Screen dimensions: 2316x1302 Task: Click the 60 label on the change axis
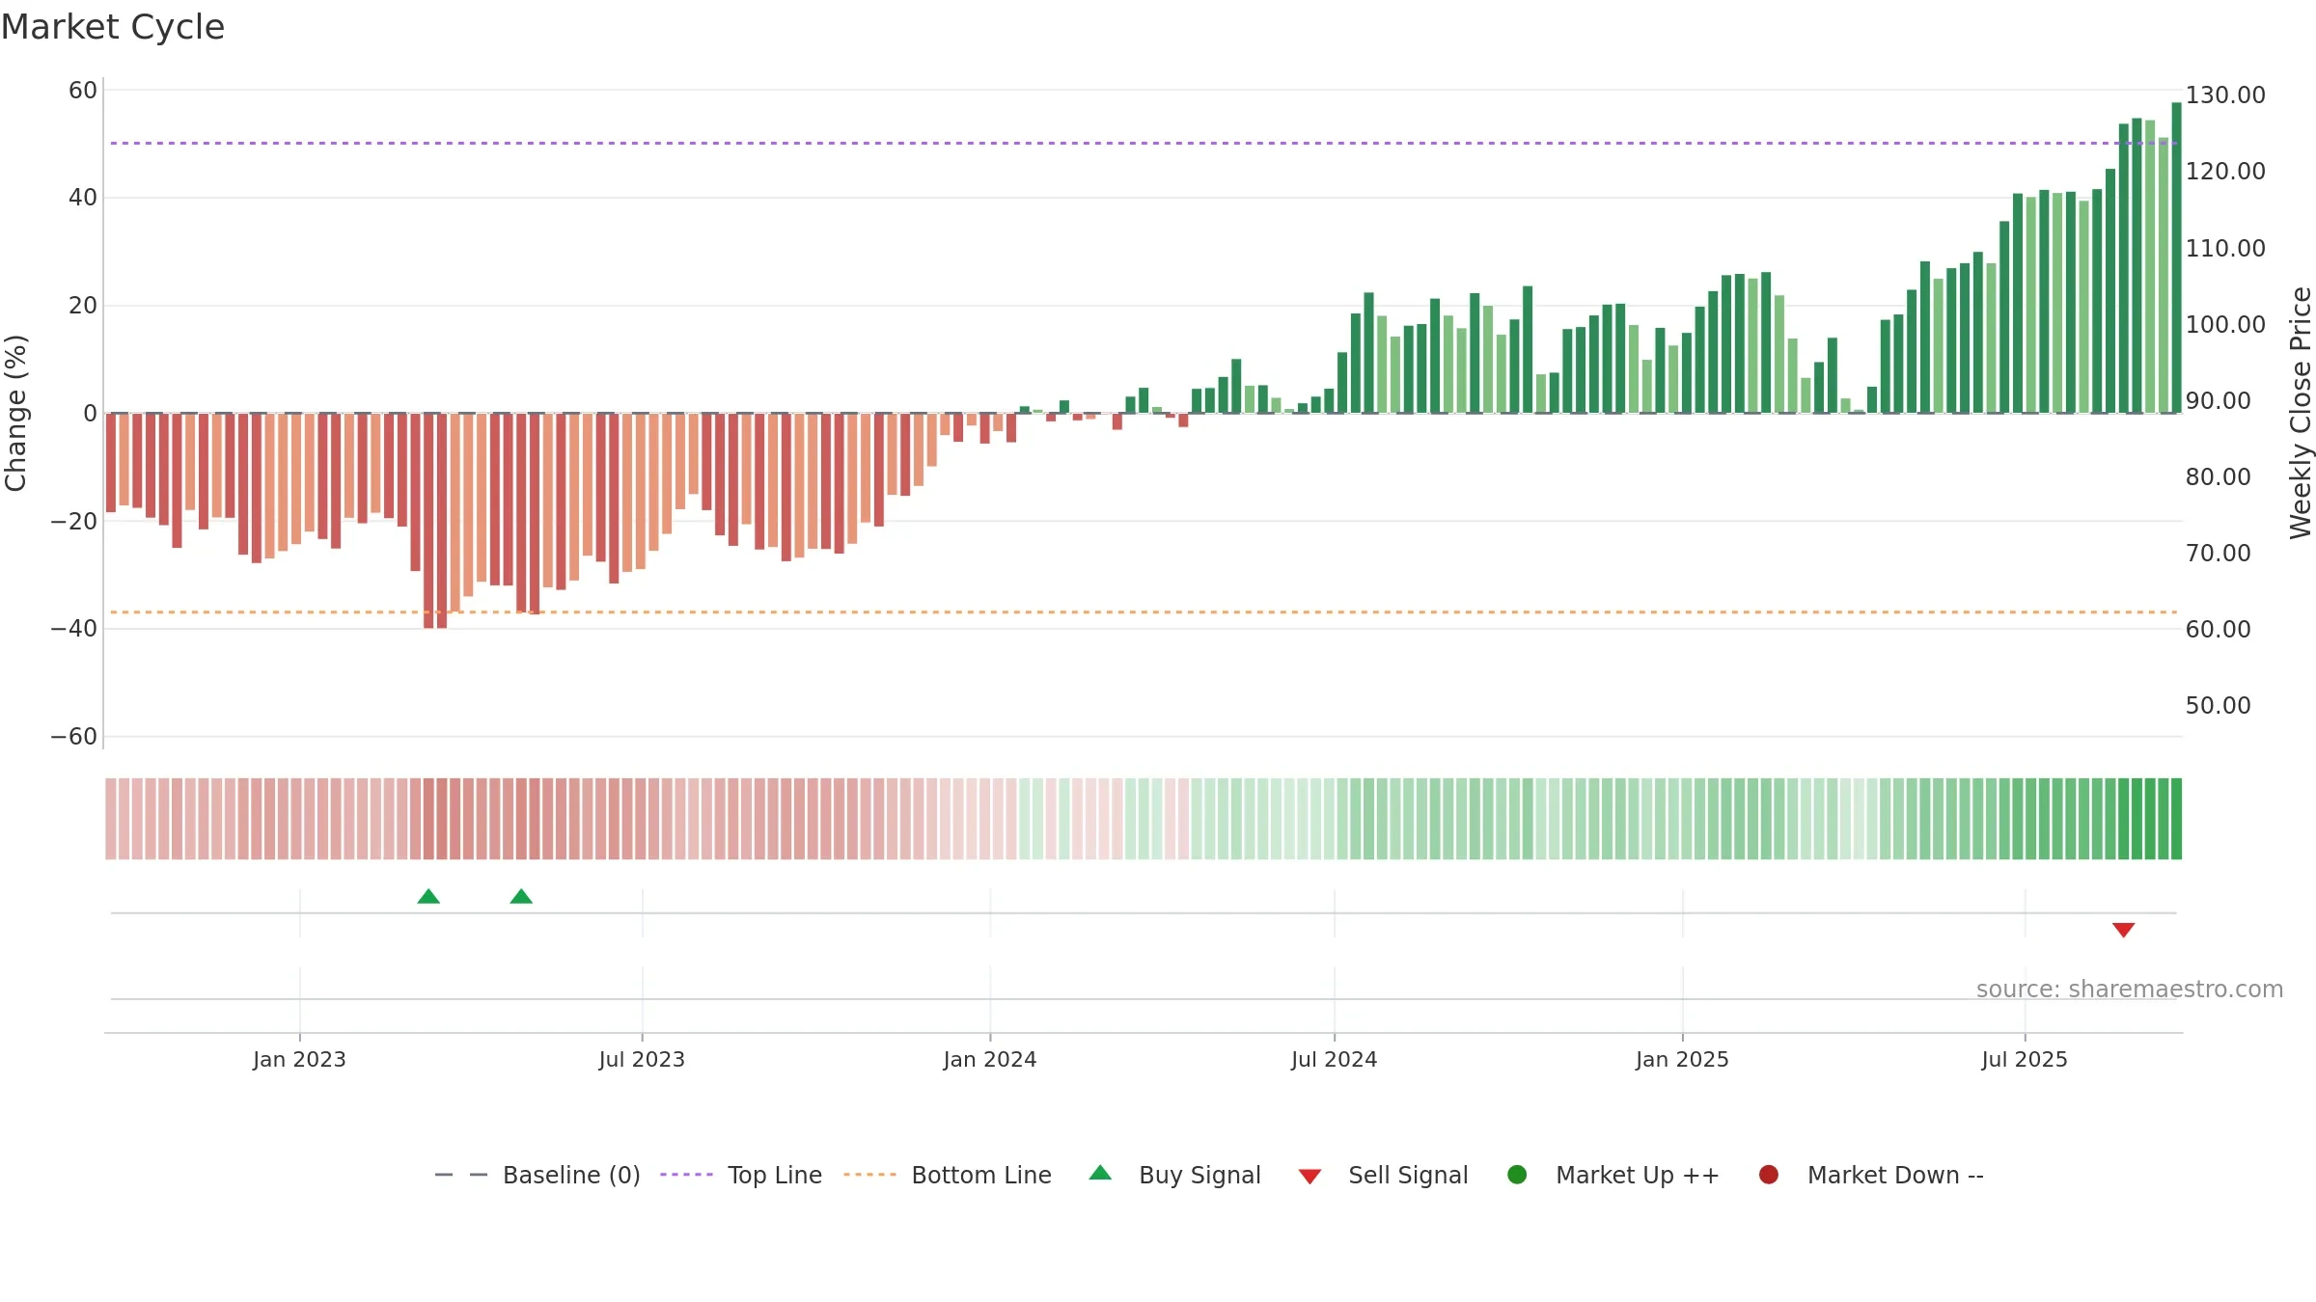83,91
